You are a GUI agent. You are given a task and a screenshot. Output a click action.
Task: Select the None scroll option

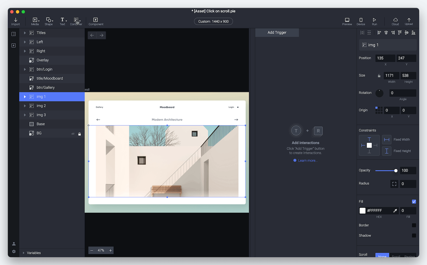click(x=382, y=256)
